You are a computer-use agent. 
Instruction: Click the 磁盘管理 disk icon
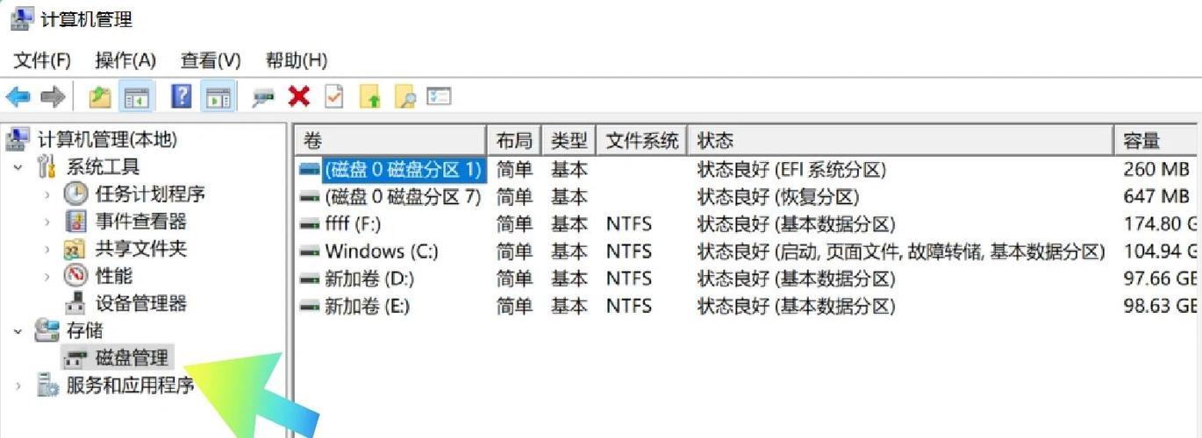[x=76, y=357]
